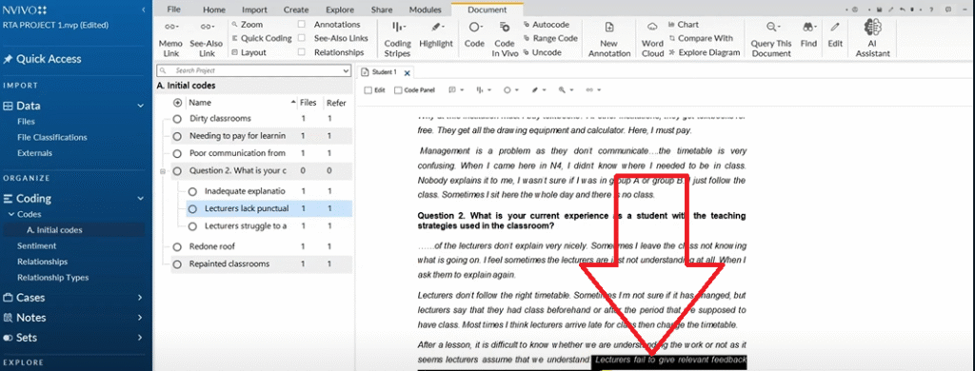Open Relationship Types in sidebar
Screen dimensions: 975x371
coord(53,278)
